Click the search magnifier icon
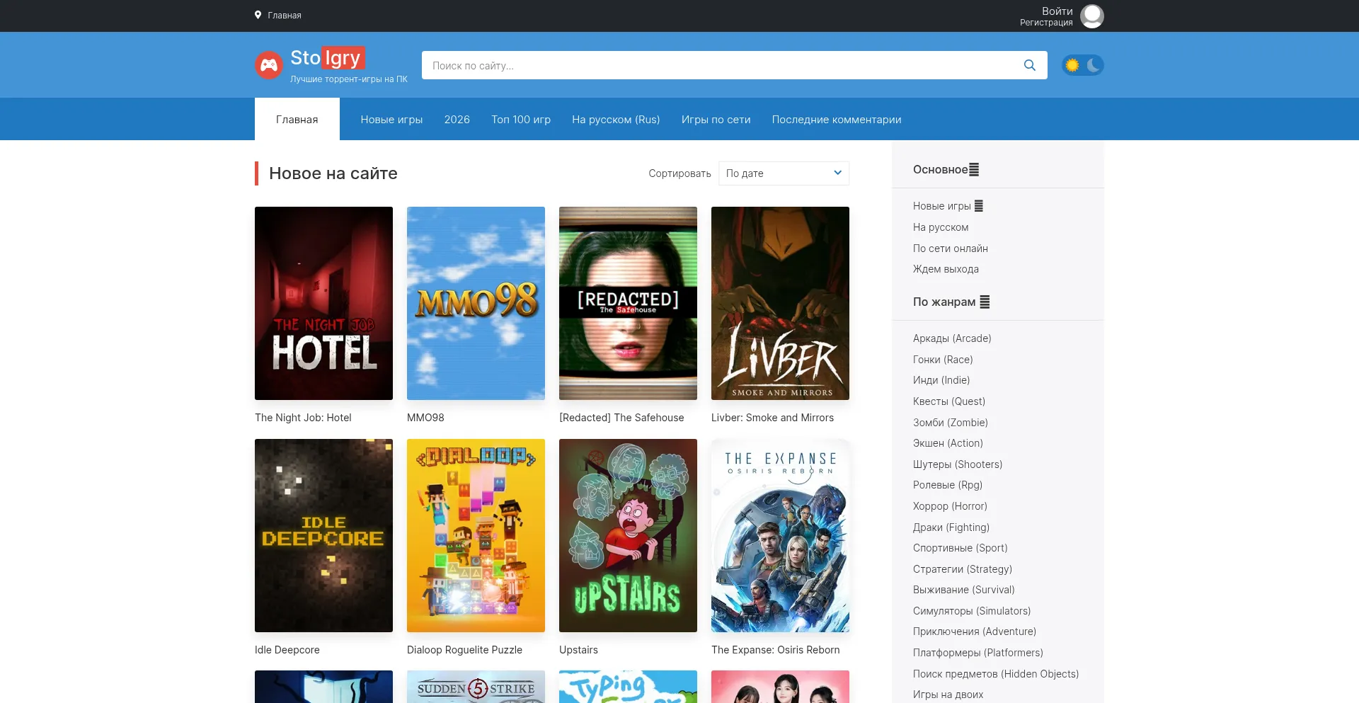This screenshot has width=1359, height=703. pyautogui.click(x=1030, y=65)
